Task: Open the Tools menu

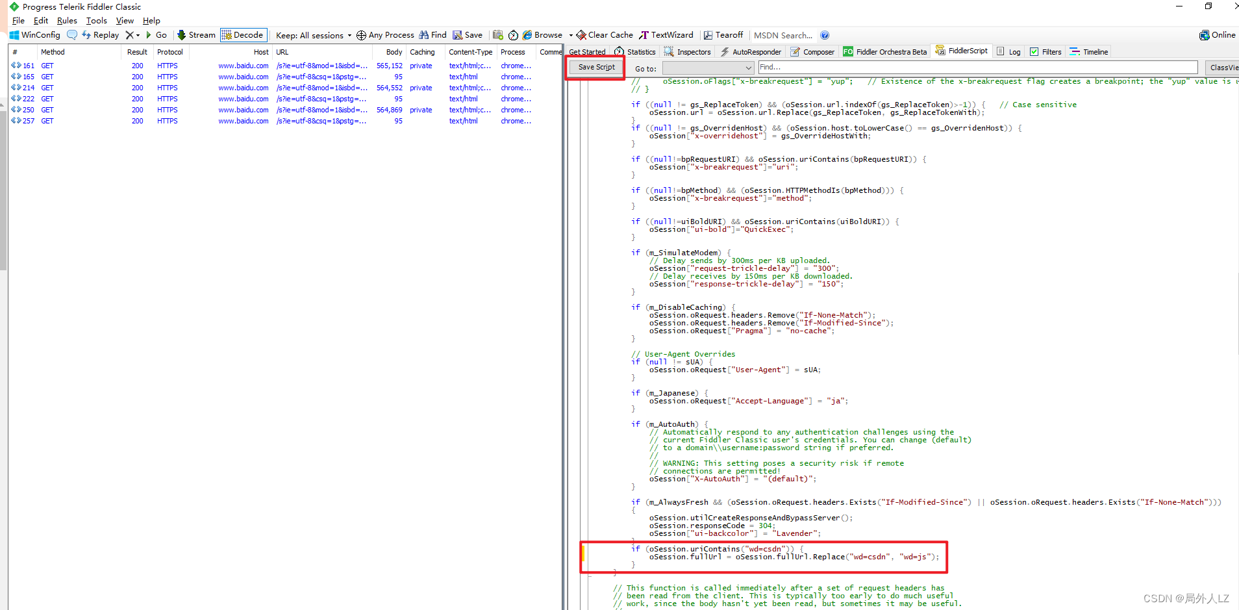Action: [97, 21]
